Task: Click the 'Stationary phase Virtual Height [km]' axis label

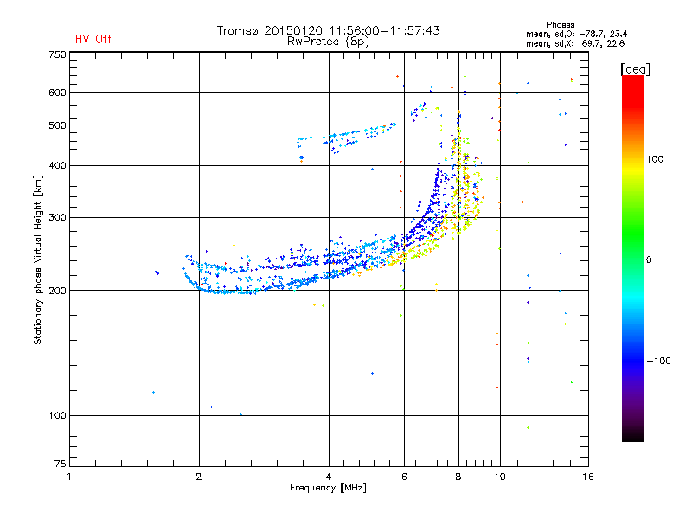Action: point(38,260)
